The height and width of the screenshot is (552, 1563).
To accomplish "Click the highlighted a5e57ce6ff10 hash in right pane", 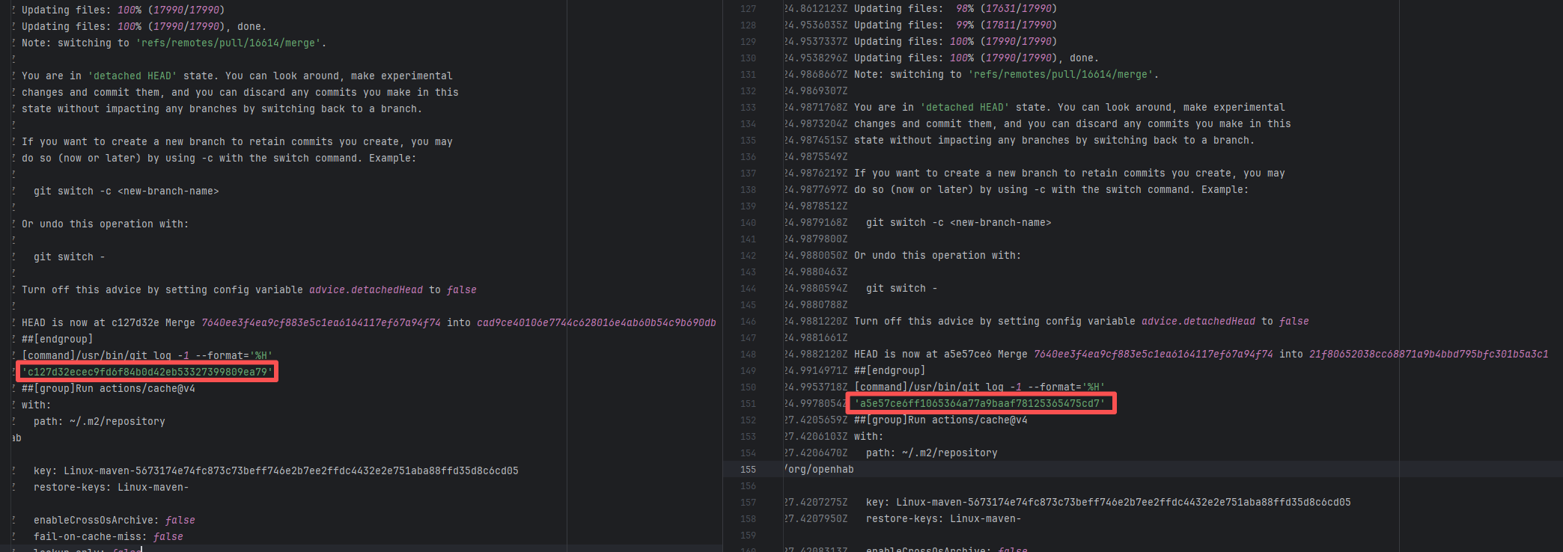I will [979, 403].
